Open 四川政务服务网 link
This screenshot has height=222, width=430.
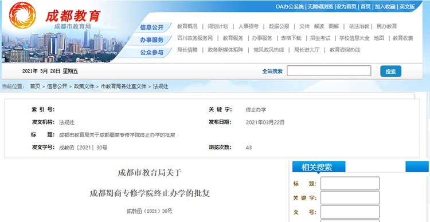coord(195,38)
